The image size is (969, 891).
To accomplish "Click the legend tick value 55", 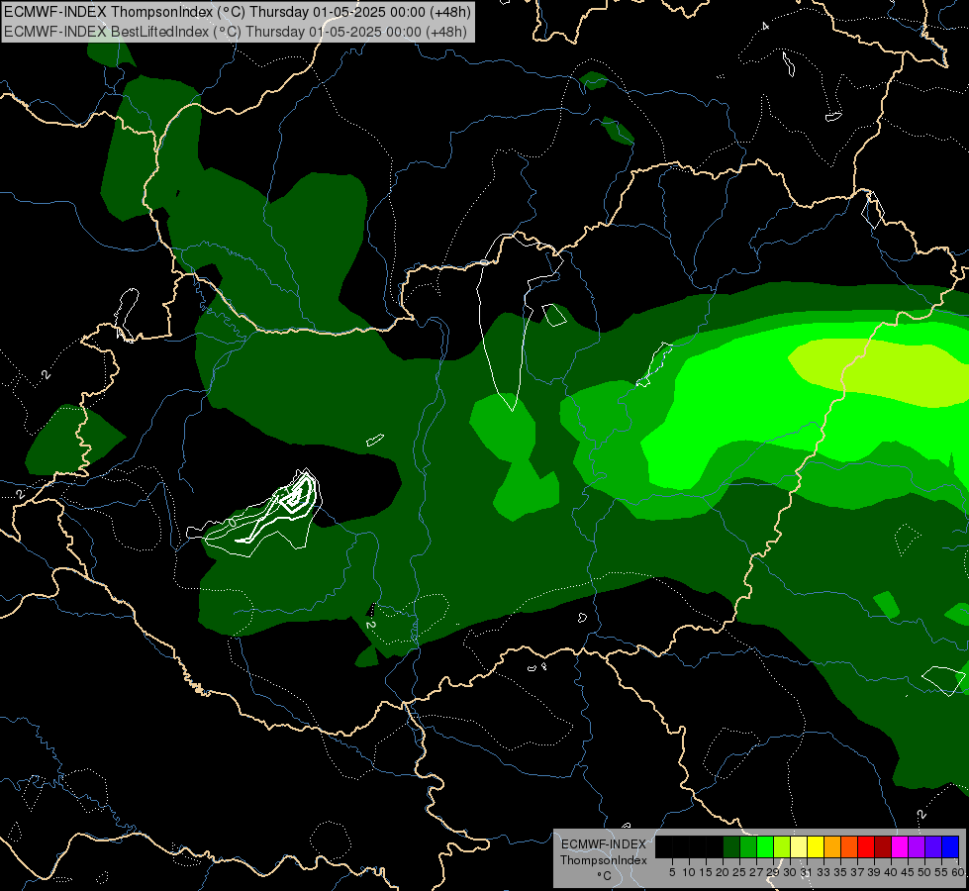I will [941, 872].
